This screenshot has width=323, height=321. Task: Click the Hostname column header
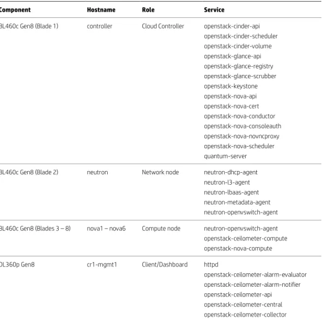coord(101,10)
